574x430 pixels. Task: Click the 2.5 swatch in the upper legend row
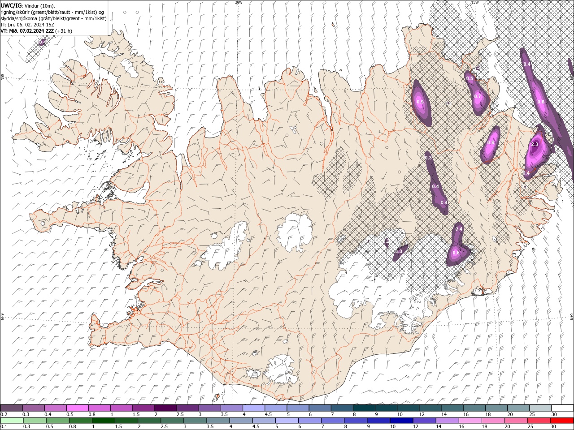tap(187, 408)
